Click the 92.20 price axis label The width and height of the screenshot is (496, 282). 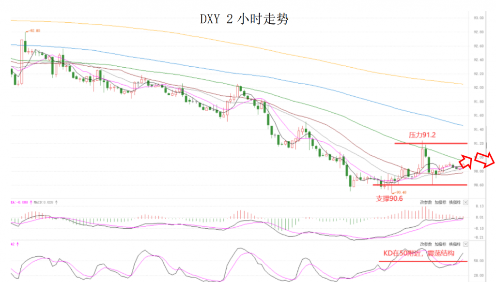pos(478,74)
